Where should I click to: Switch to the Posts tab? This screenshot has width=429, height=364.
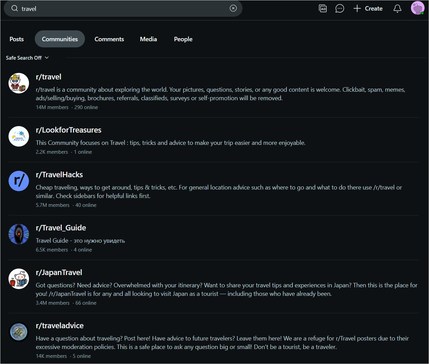tap(17, 39)
